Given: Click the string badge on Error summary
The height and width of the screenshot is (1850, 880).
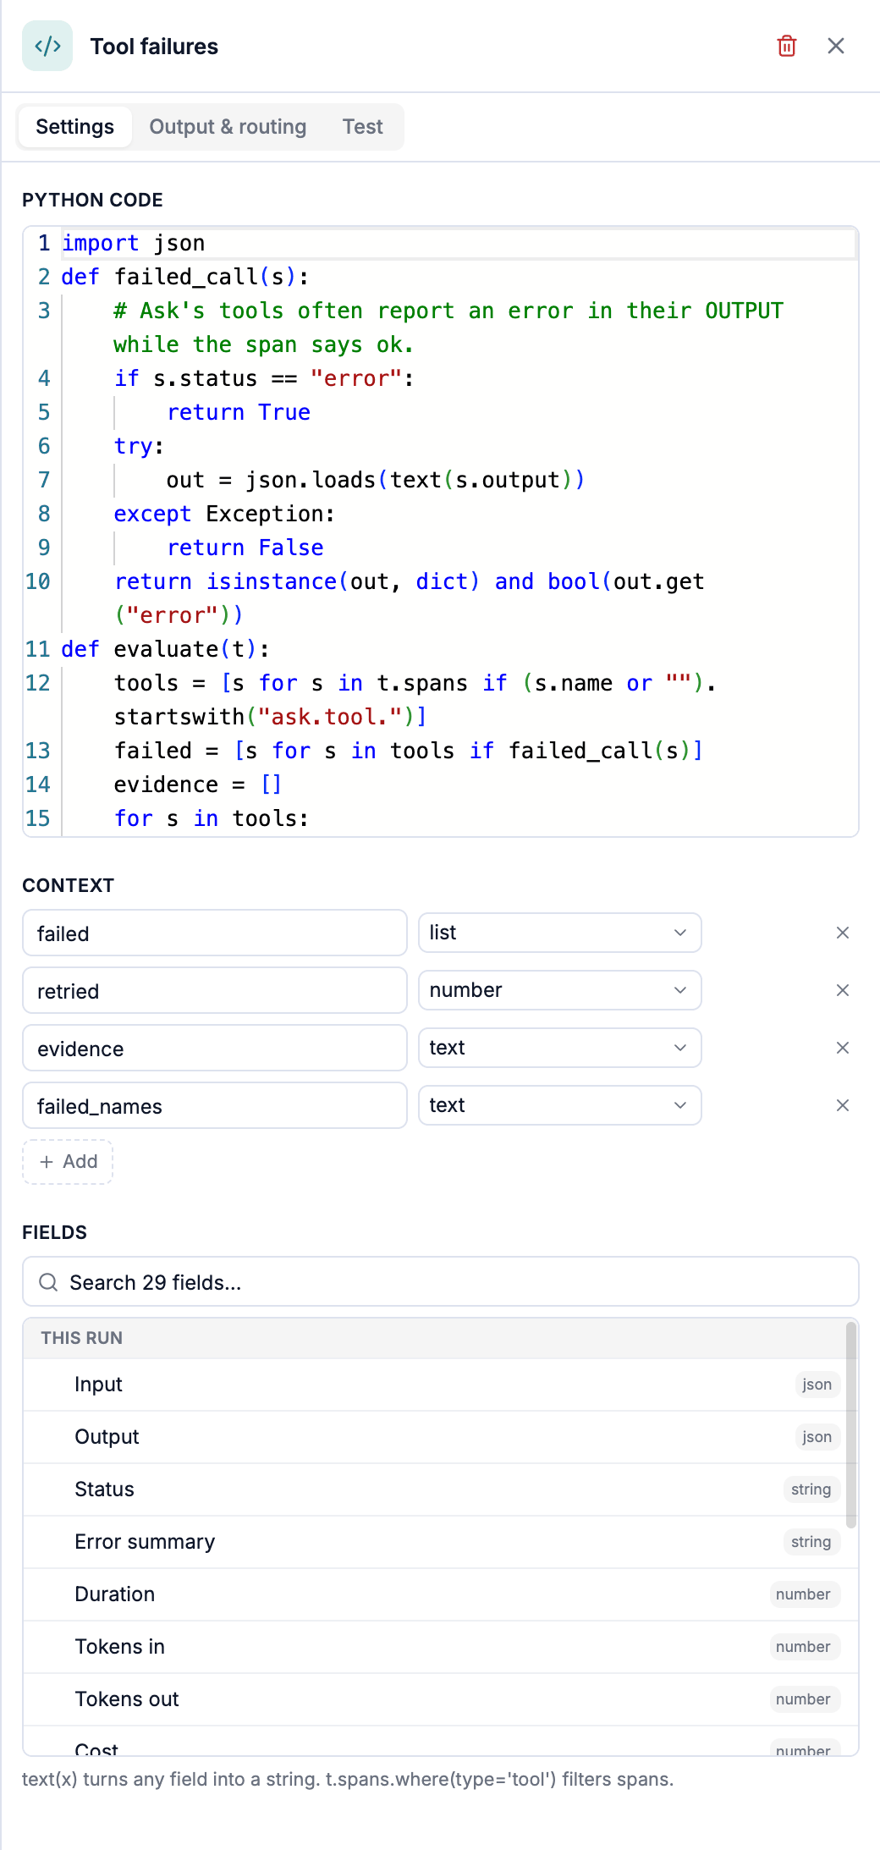Looking at the screenshot, I should (x=811, y=1542).
